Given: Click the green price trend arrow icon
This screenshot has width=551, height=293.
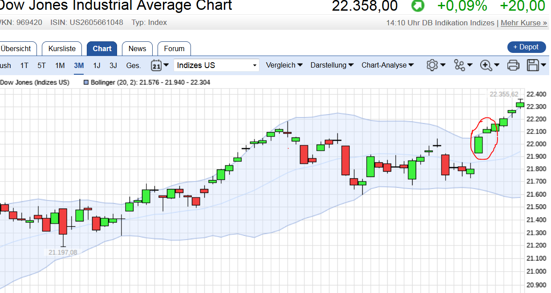Looking at the screenshot, I should coord(417,6).
